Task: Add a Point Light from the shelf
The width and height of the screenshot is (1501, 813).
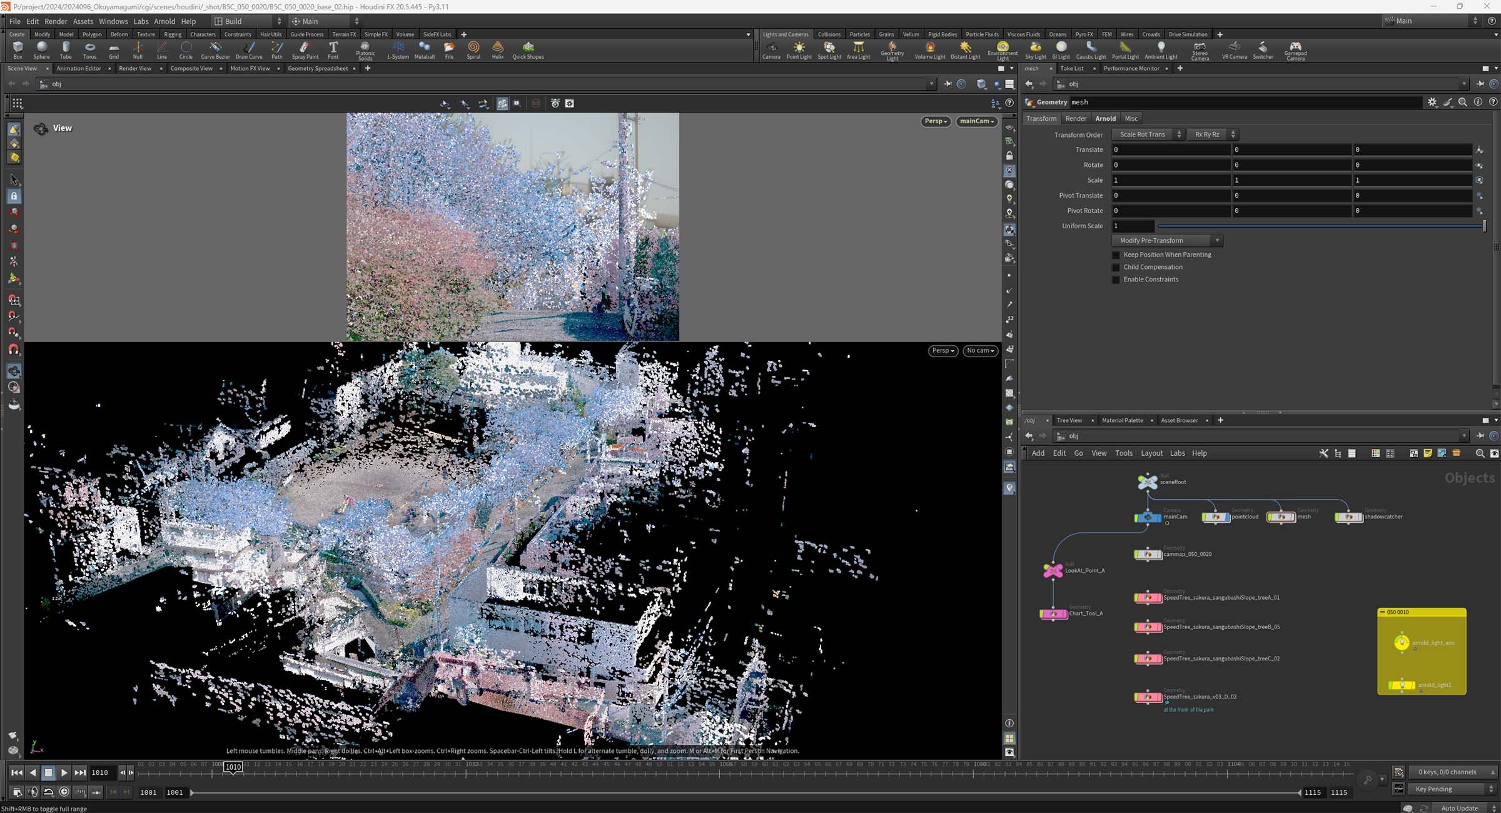Action: 799,49
